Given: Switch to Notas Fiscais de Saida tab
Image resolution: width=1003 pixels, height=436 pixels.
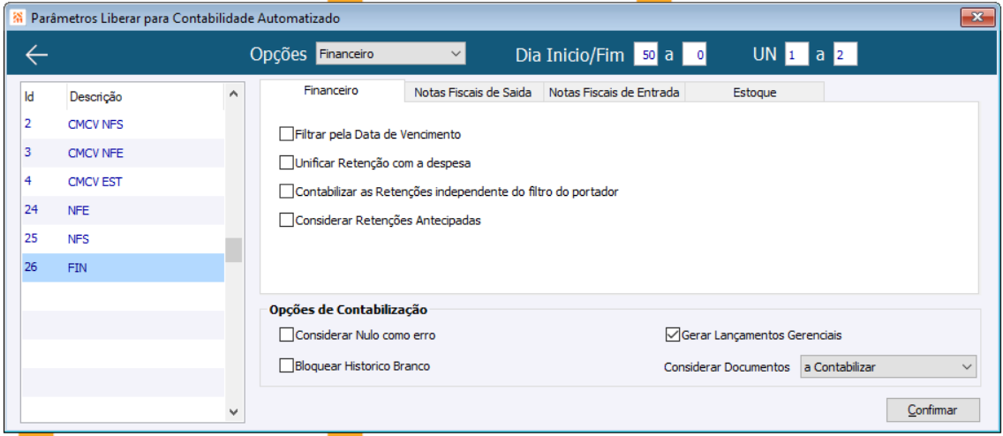Looking at the screenshot, I should 473,93.
